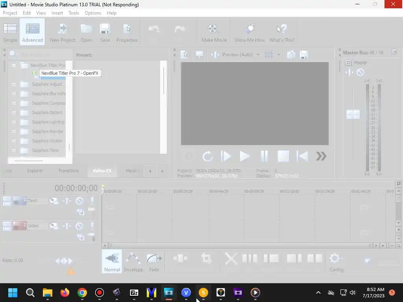
Task: Toggle loop playback in the preview
Action: [x=207, y=156]
